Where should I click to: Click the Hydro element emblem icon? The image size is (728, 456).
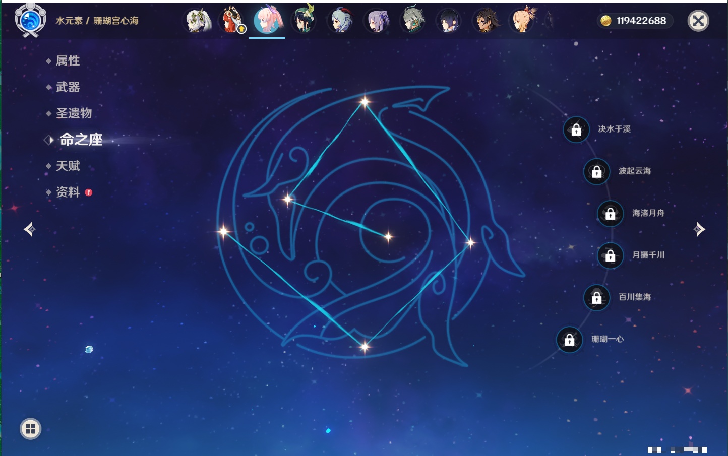coord(30,20)
